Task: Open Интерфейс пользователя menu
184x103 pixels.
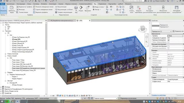Action: [x=177, y=9]
